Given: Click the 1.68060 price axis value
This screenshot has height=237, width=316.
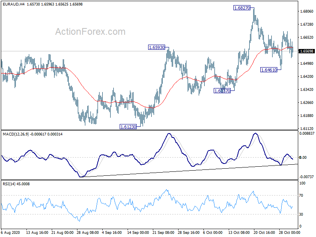Looking at the screenshot, I should [307, 11].
